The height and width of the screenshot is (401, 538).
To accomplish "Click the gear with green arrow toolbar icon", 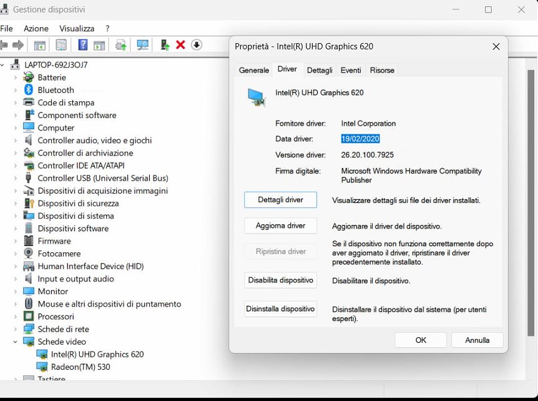I will (x=121, y=45).
